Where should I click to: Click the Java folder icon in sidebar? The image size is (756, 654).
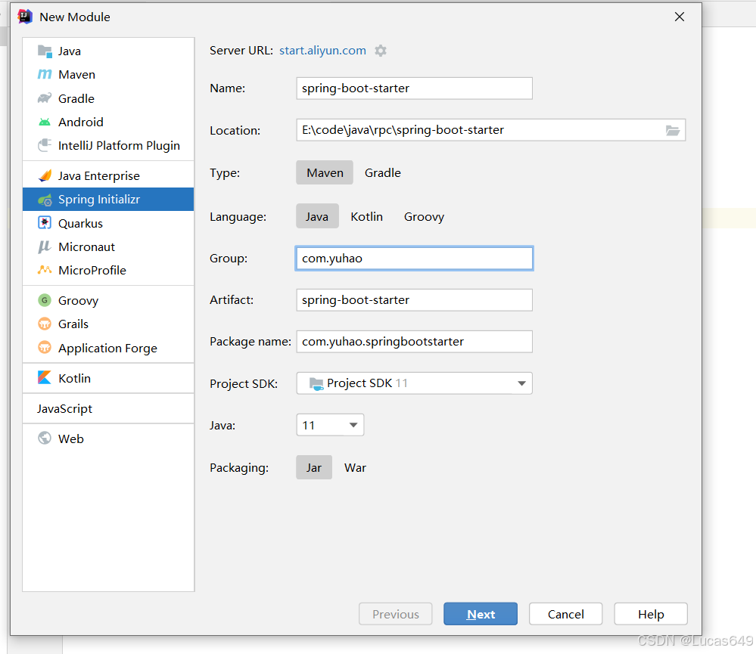[x=45, y=51]
